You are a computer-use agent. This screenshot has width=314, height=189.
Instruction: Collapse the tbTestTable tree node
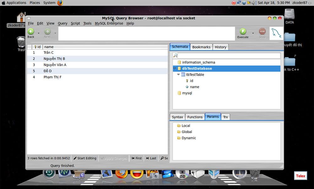[178, 74]
